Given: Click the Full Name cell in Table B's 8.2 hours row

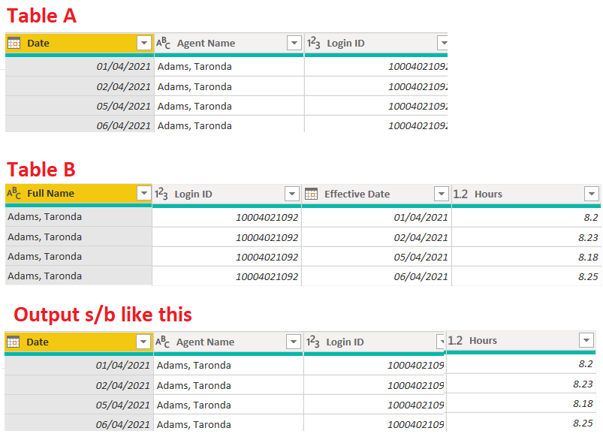Looking at the screenshot, I should coord(78,217).
